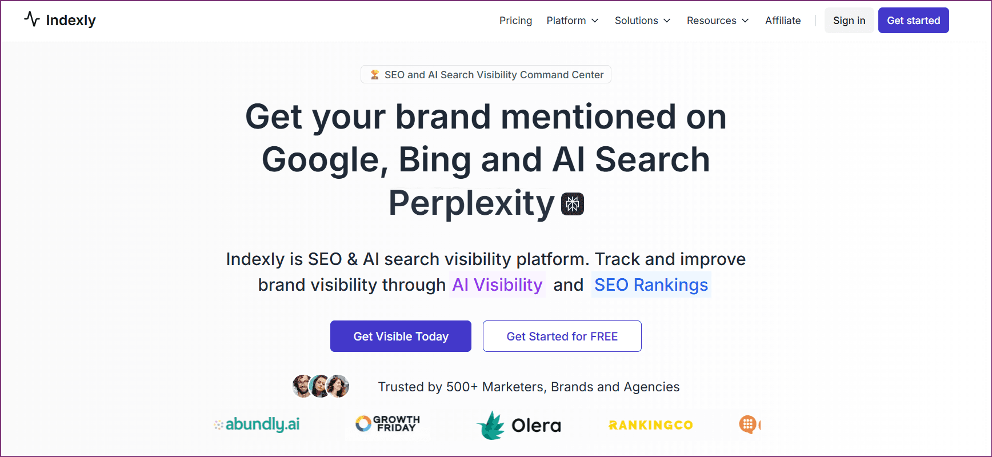
Task: Click Get Started for FREE
Action: pos(562,336)
